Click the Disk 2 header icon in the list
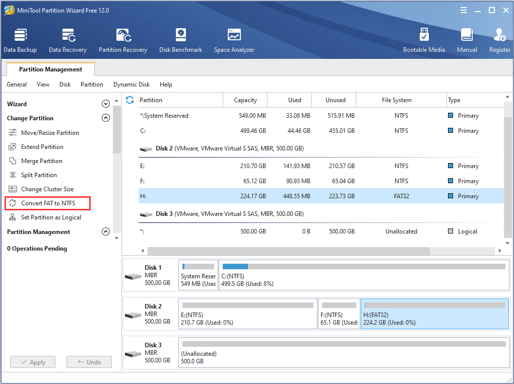 146,149
